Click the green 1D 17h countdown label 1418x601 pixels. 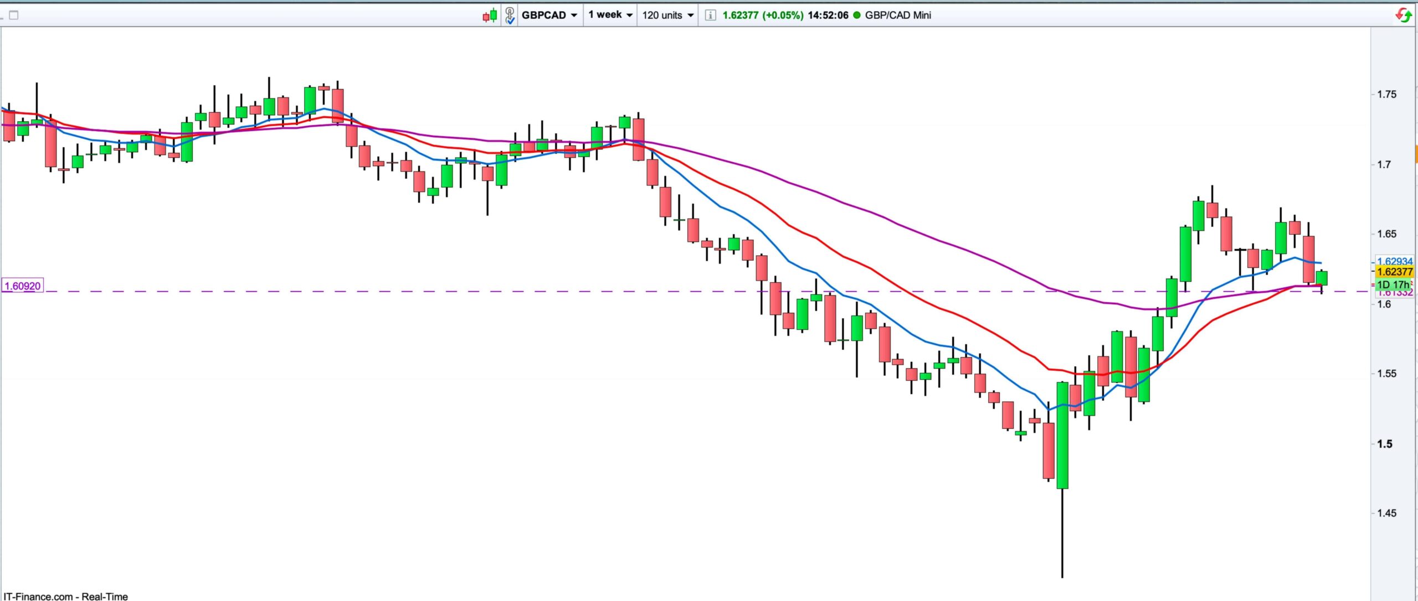click(1393, 284)
